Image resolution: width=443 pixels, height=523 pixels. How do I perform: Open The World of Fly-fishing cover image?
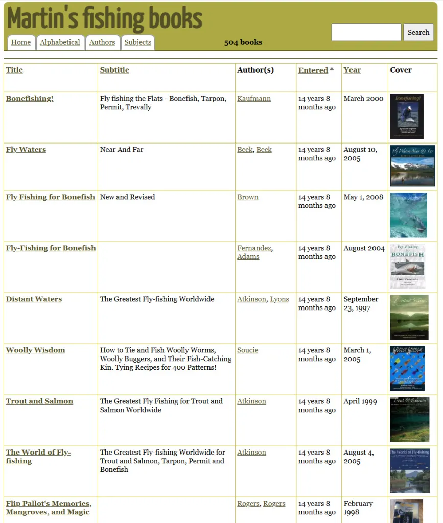coord(409,470)
